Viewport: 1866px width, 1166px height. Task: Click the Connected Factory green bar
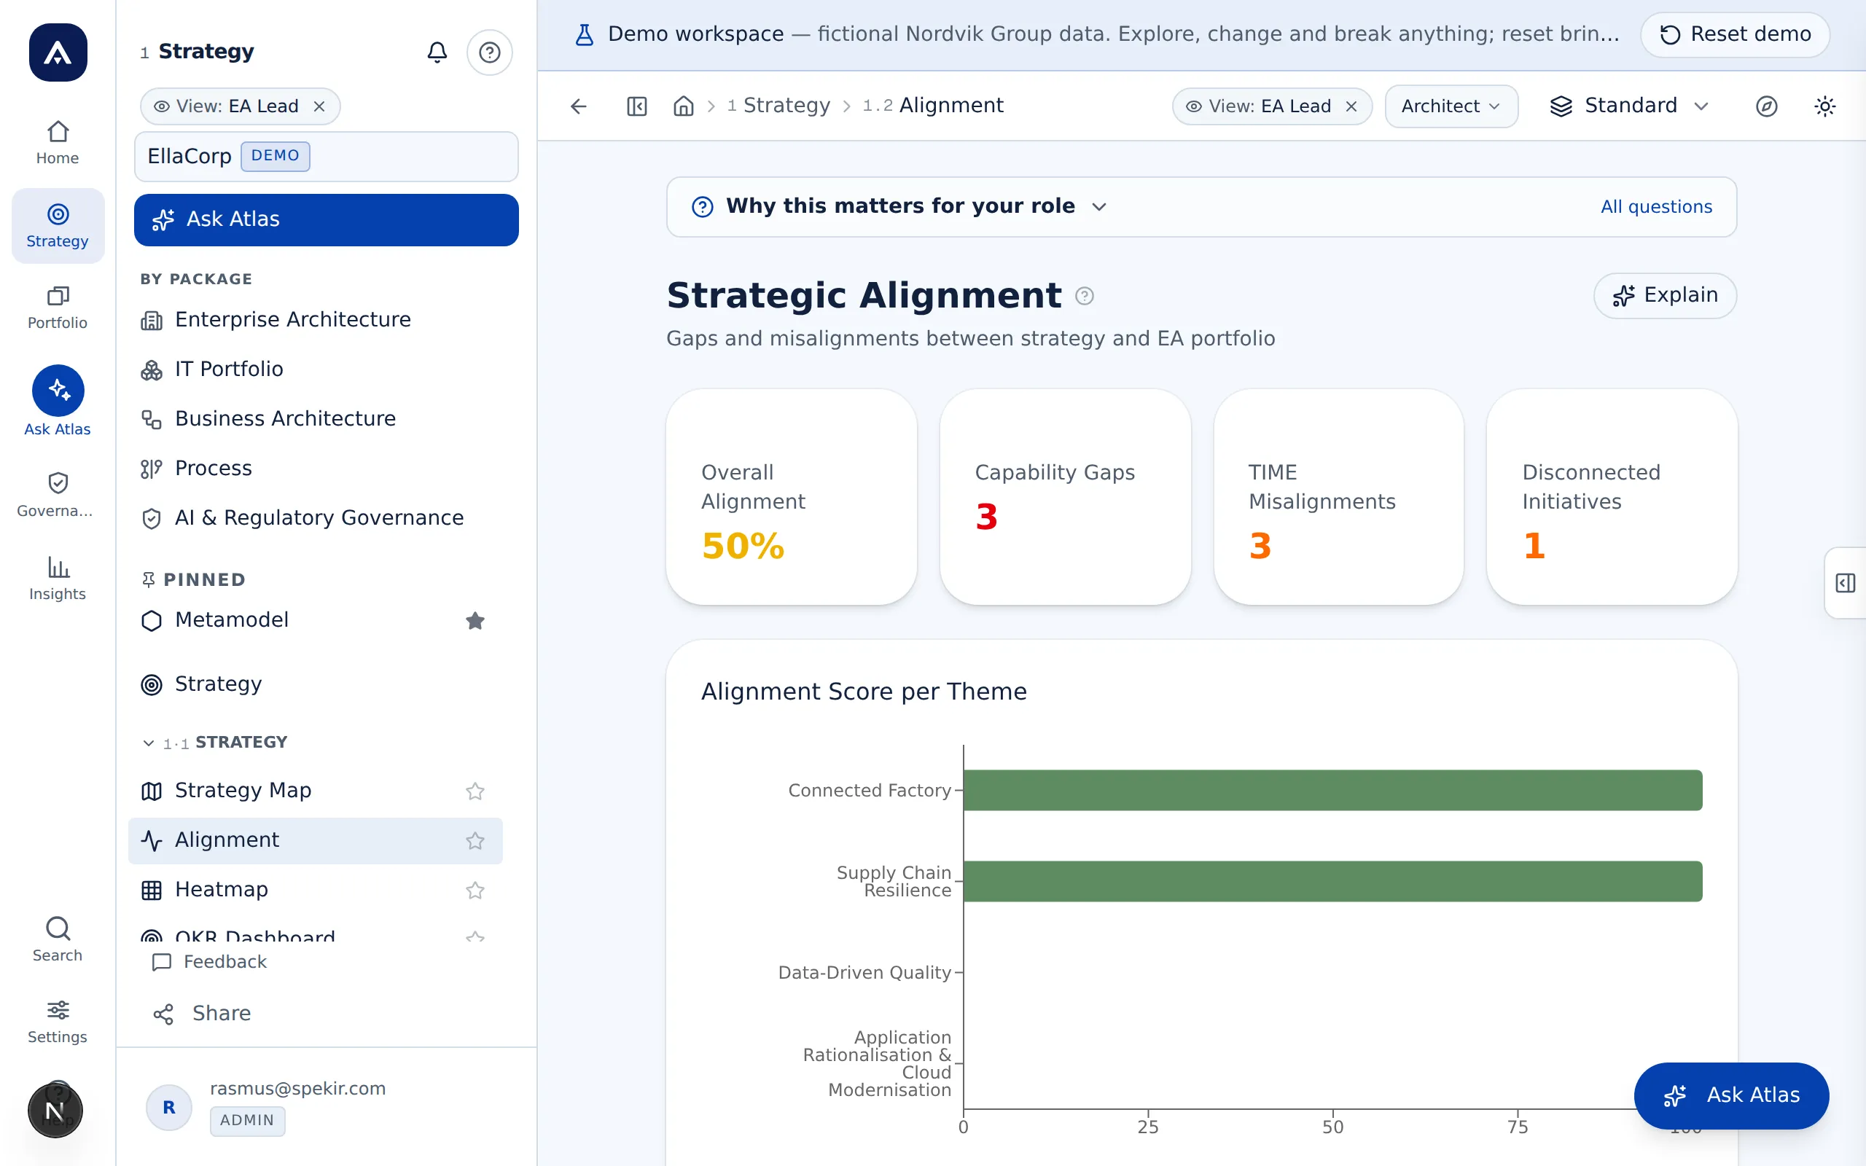coord(1332,791)
